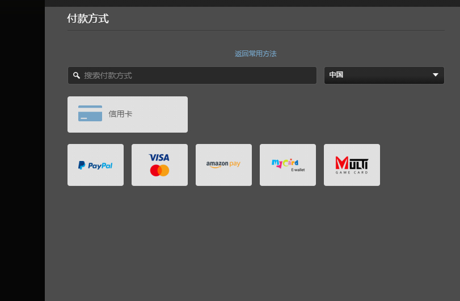The width and height of the screenshot is (460, 301).
Task: Click the 付款方式 heading text
Action: [x=88, y=19]
